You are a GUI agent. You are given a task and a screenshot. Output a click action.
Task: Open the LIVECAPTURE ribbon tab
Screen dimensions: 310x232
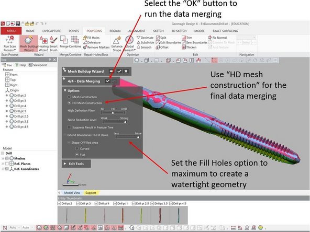pyautogui.click(x=52, y=31)
